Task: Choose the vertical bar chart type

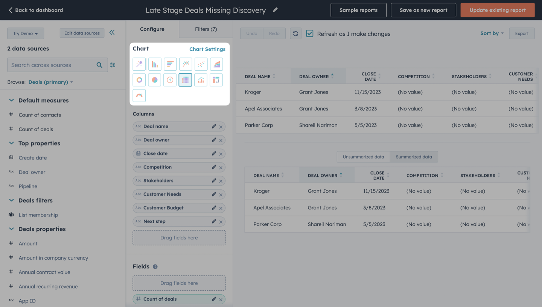Action: [155, 64]
